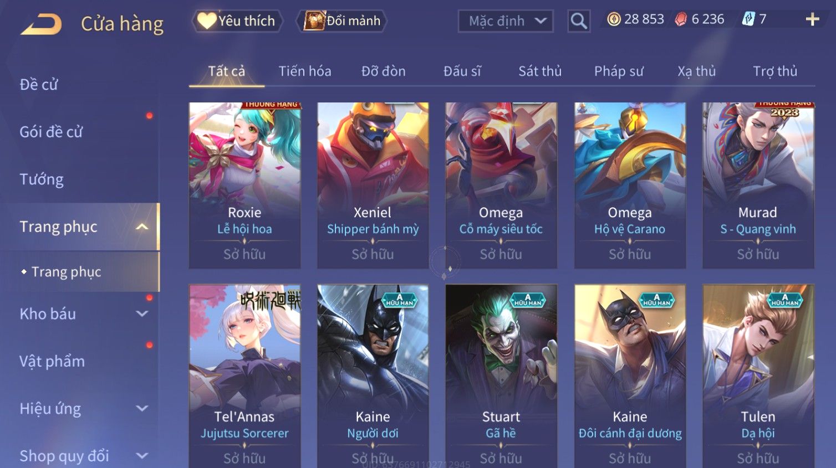Image resolution: width=836 pixels, height=468 pixels.
Task: Open Gói đề cử in sidebar
Action: pos(51,132)
